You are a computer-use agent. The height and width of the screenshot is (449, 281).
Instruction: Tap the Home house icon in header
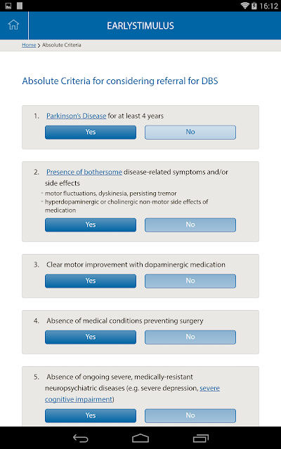click(x=13, y=25)
